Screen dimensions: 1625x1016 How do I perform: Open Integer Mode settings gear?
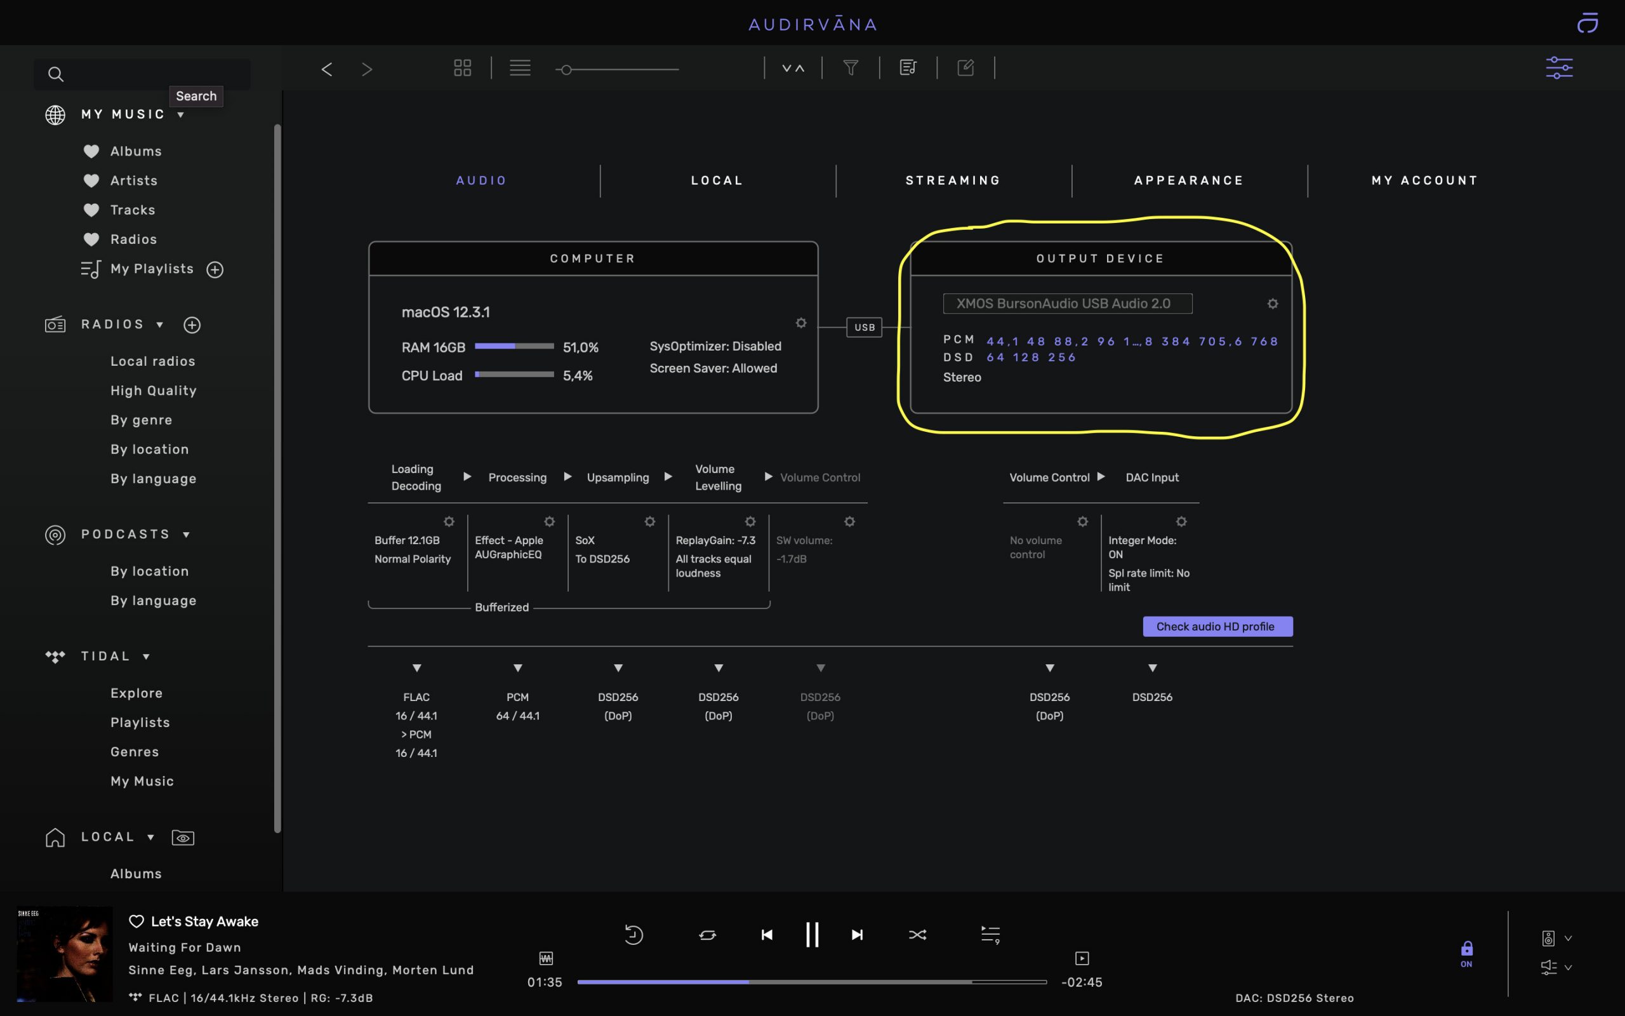1181,521
